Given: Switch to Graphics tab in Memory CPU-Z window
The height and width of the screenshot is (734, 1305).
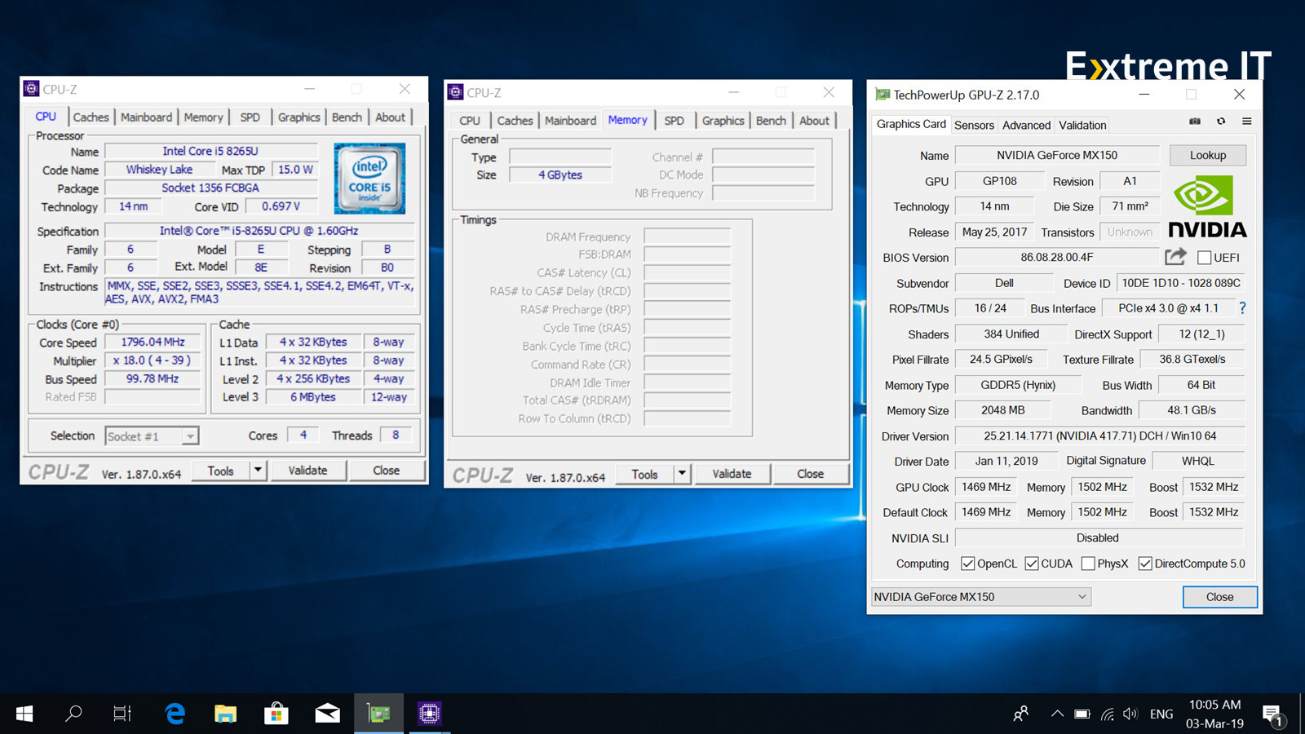Looking at the screenshot, I should pyautogui.click(x=723, y=121).
